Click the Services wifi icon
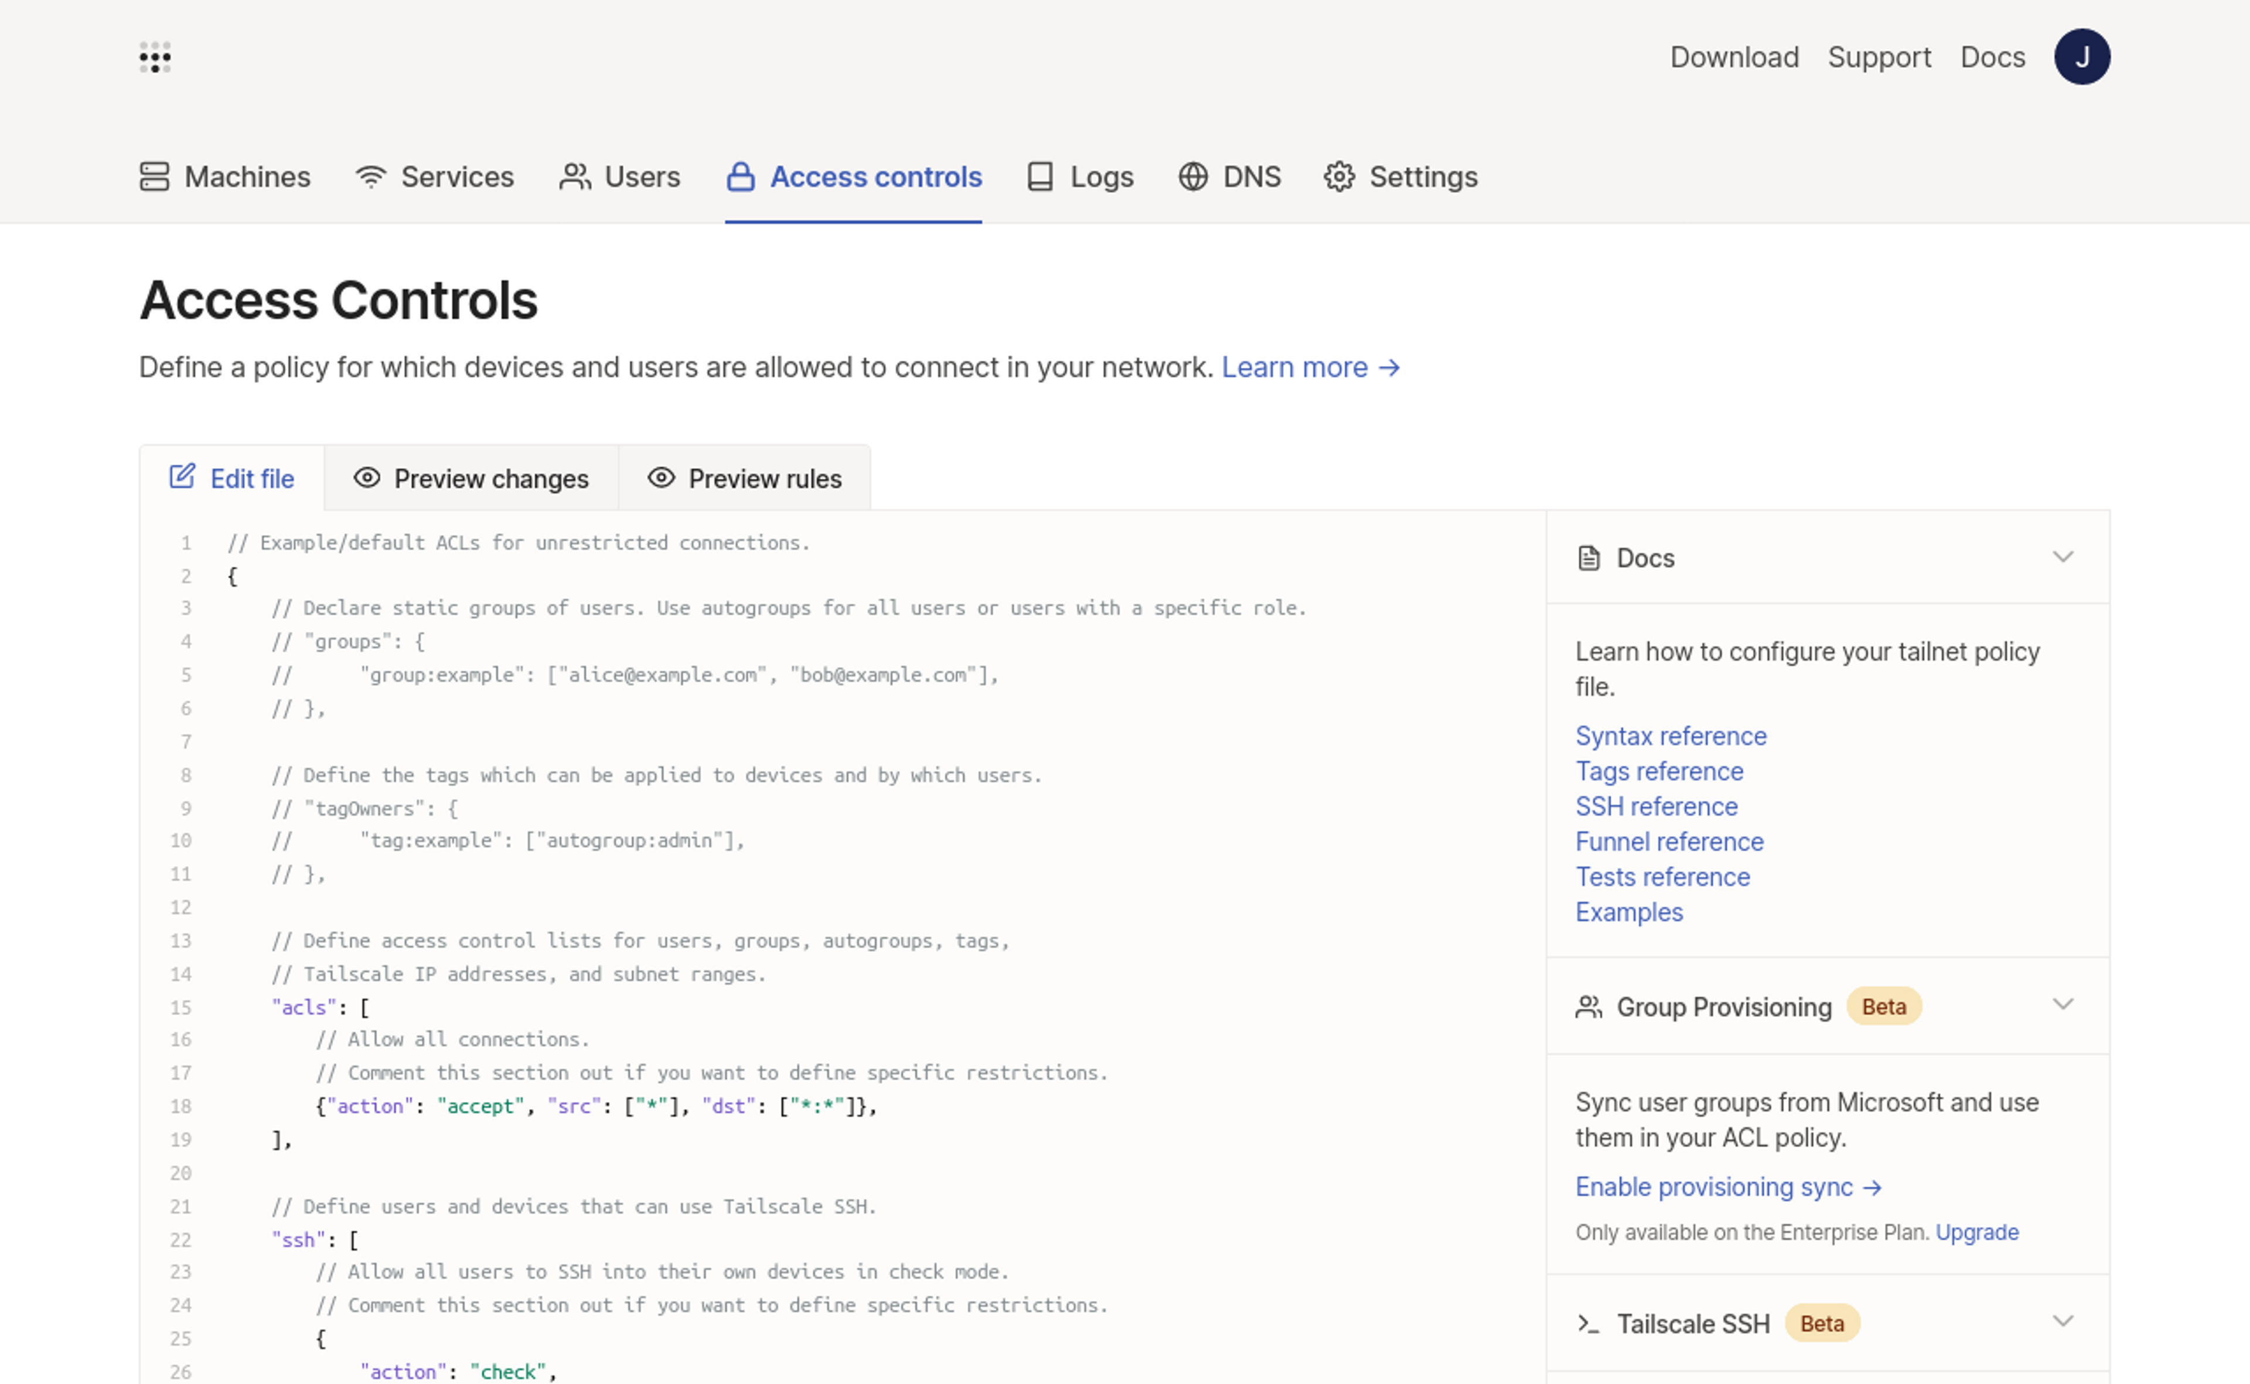Screen dimensions: 2250x1384 pyautogui.click(x=371, y=176)
